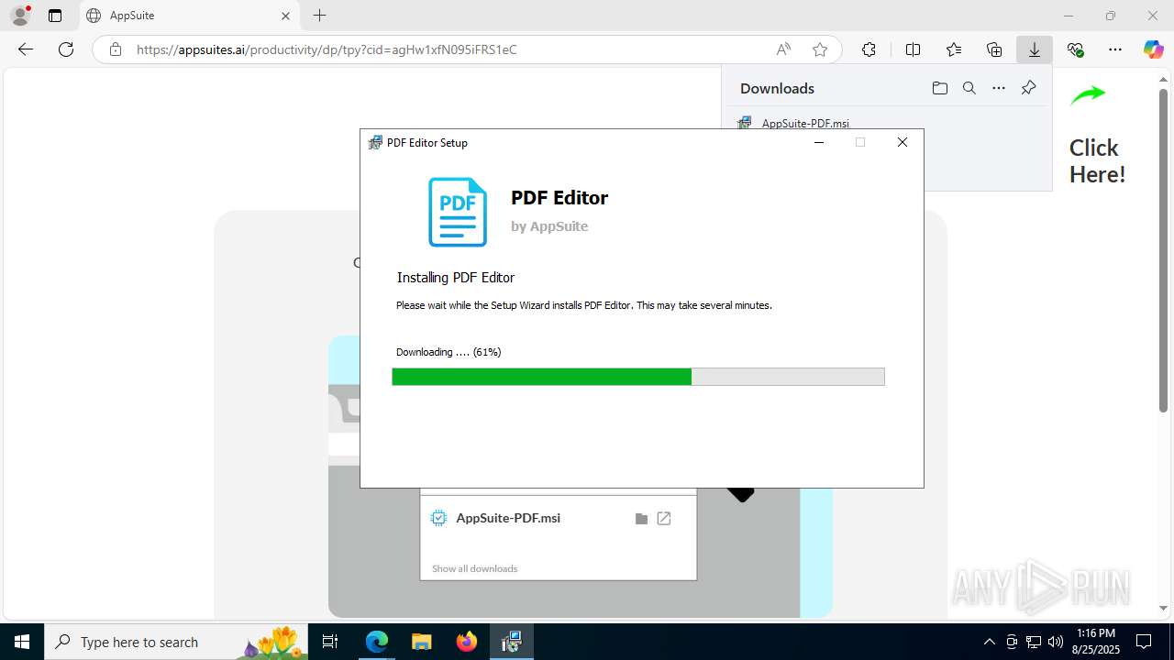Search downloads in Downloads panel
The image size is (1174, 660).
point(969,88)
